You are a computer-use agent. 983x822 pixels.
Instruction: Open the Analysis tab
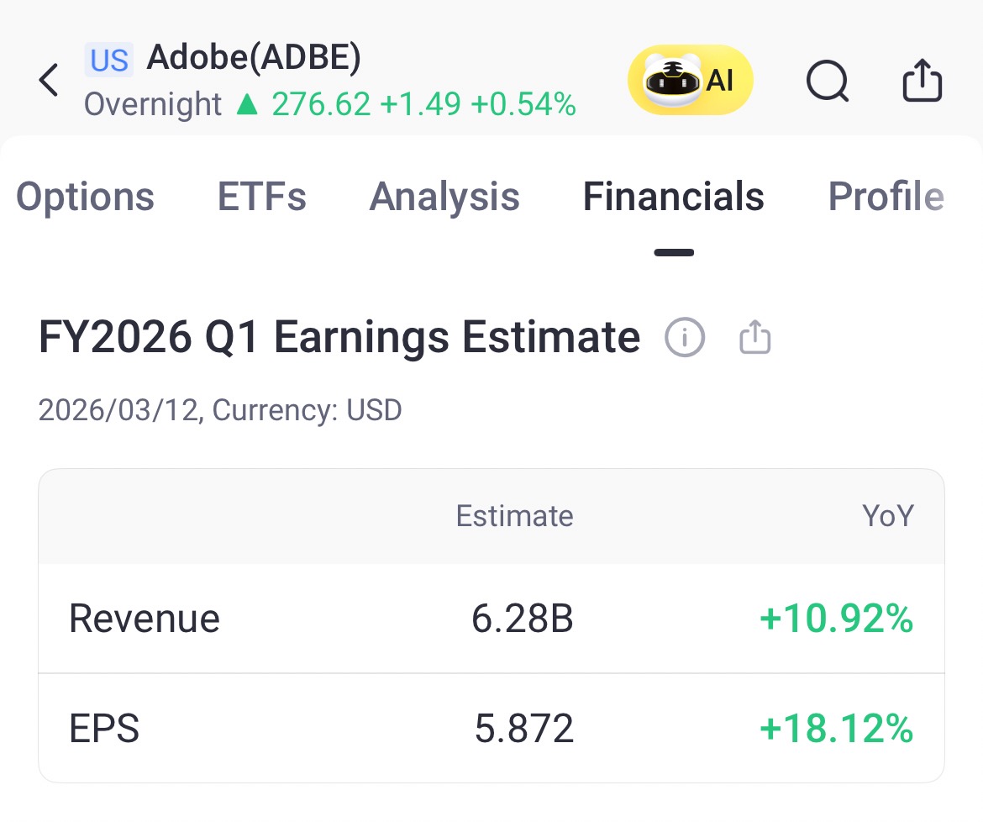point(444,197)
